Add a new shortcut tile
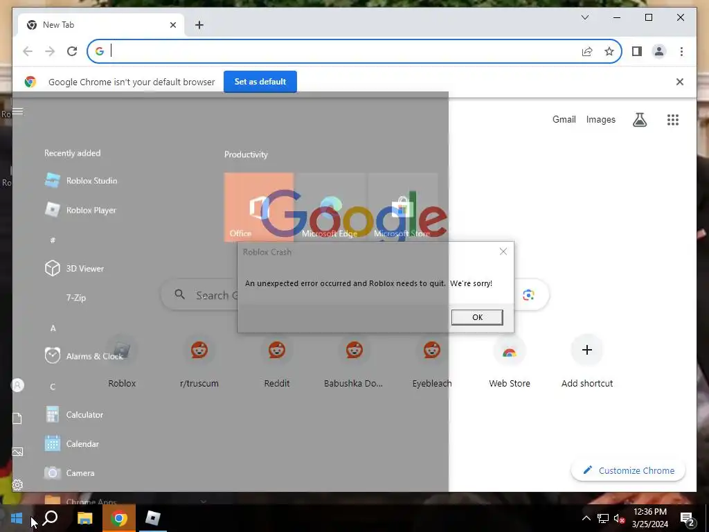Image resolution: width=709 pixels, height=532 pixels. pyautogui.click(x=587, y=362)
